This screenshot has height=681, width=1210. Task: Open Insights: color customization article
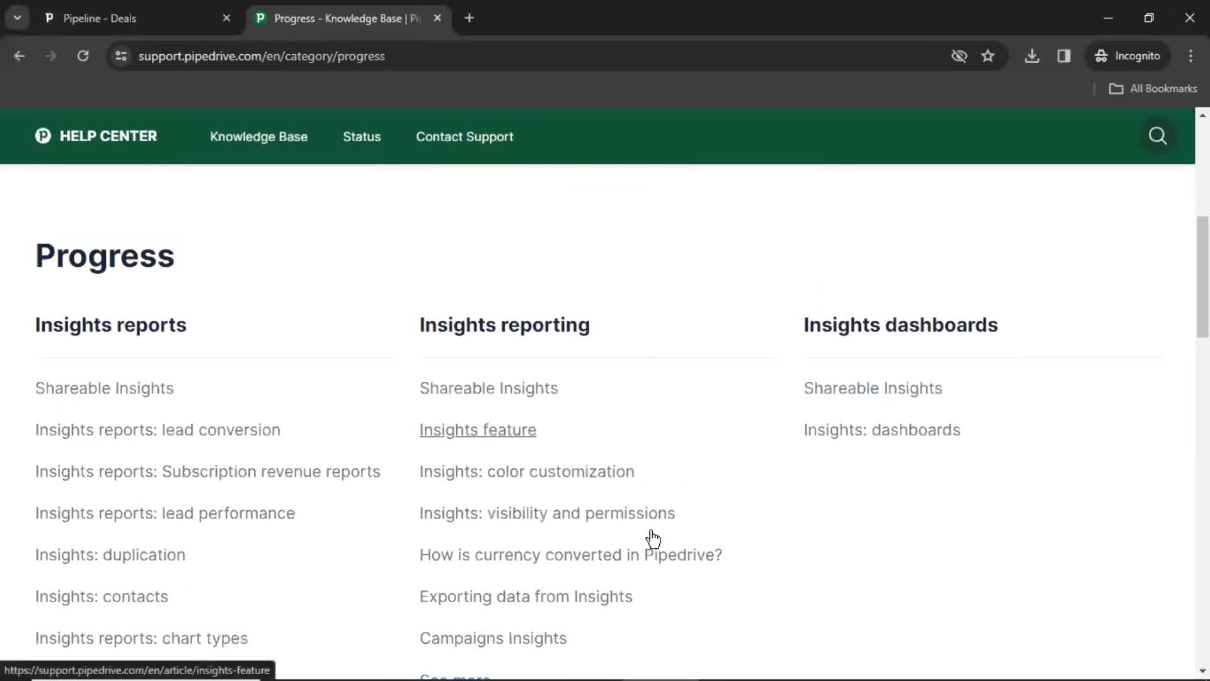pos(527,472)
